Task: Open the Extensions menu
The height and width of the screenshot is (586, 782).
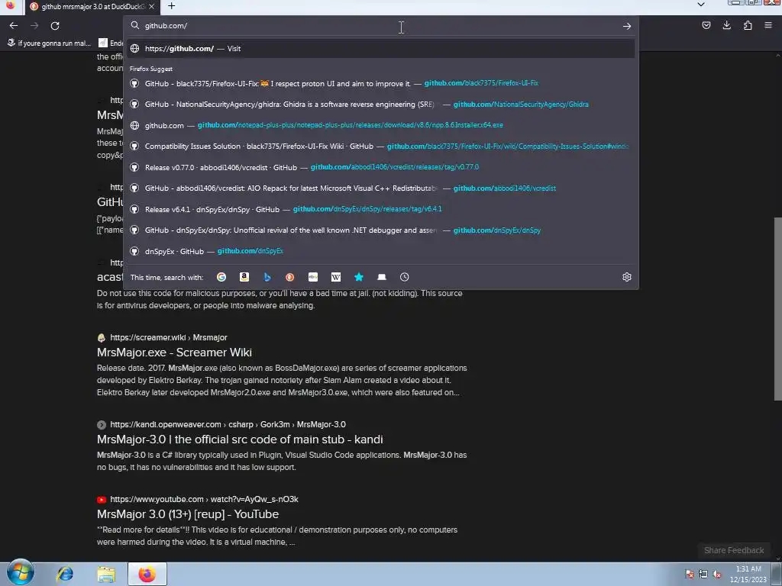Action: (x=748, y=25)
